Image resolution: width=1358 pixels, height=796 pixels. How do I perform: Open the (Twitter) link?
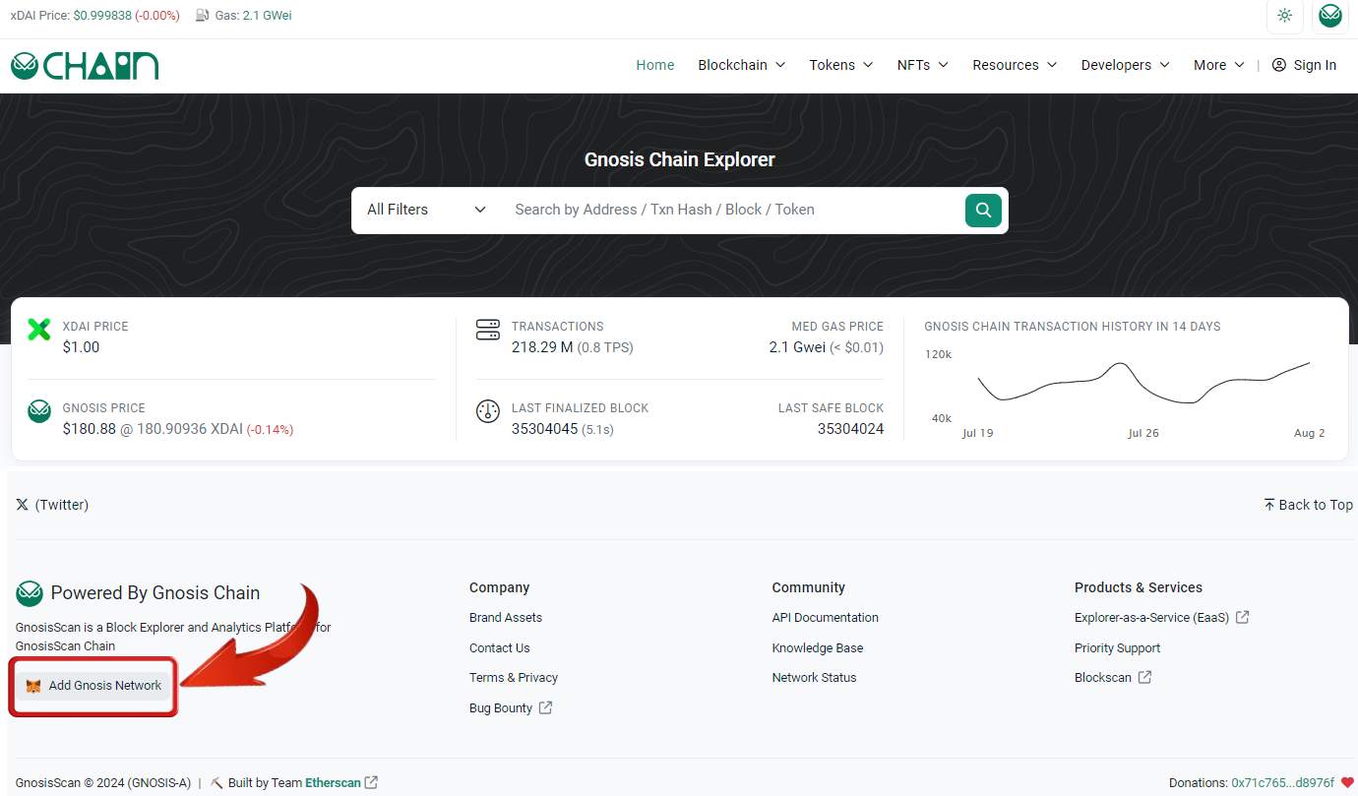point(62,505)
